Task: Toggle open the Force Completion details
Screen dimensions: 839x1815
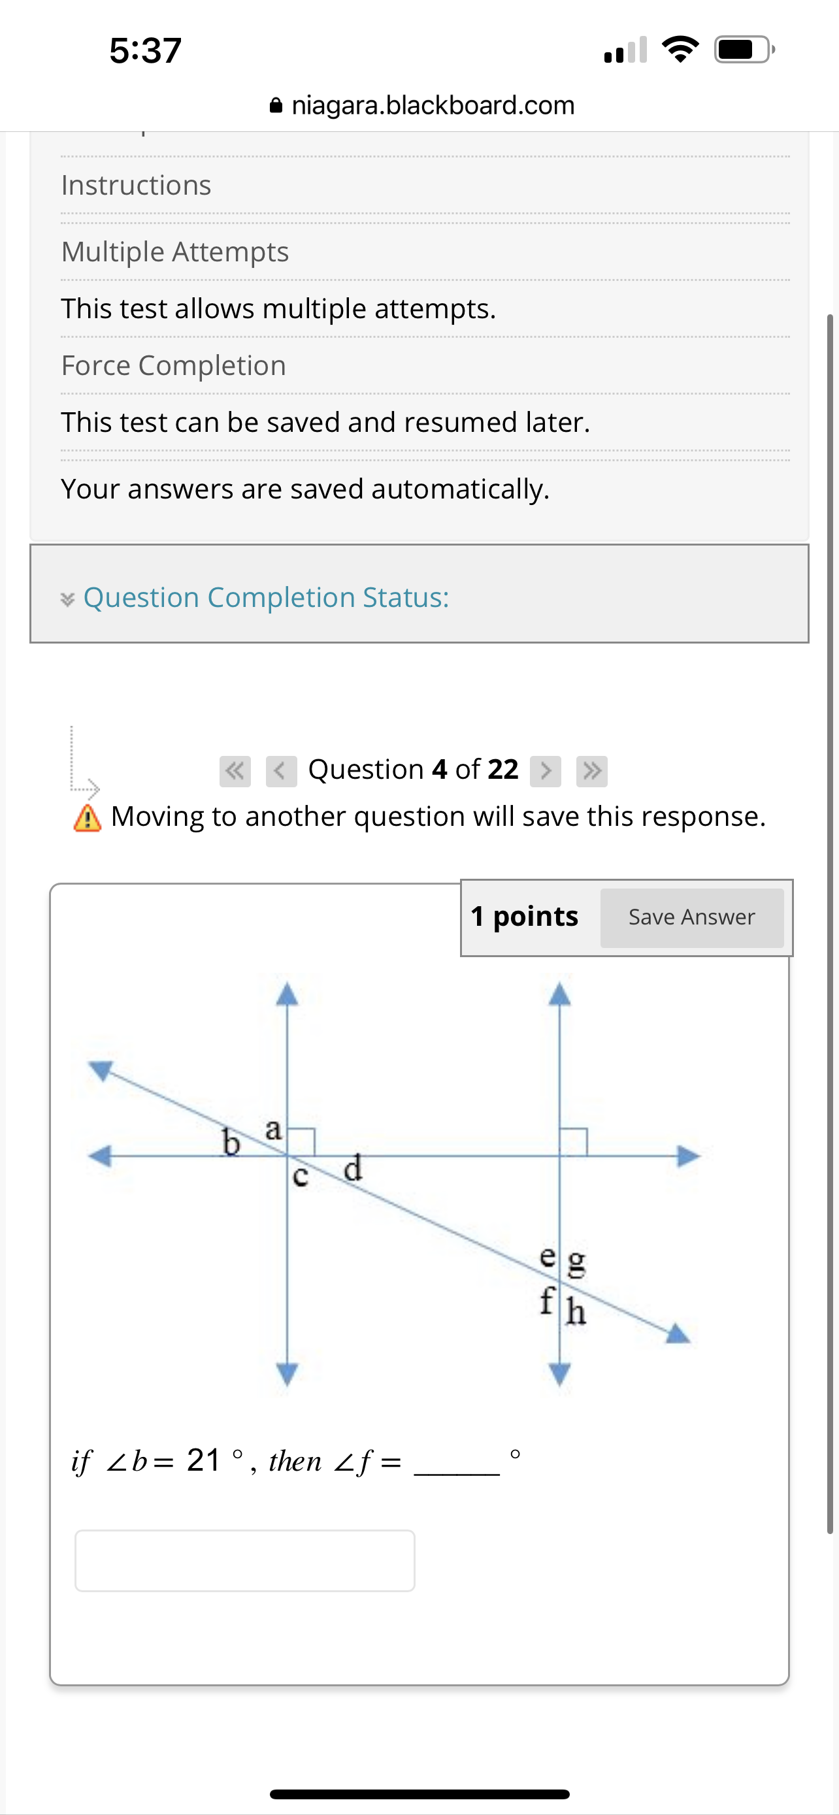Action: pyautogui.click(x=173, y=365)
